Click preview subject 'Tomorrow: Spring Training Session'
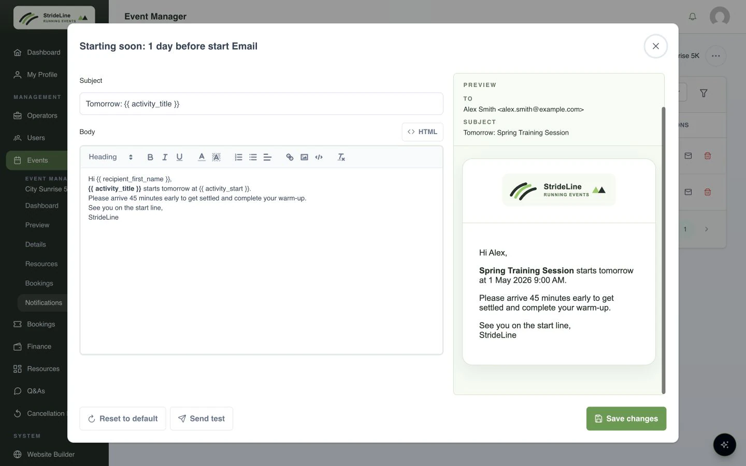746x466 pixels. click(x=516, y=133)
